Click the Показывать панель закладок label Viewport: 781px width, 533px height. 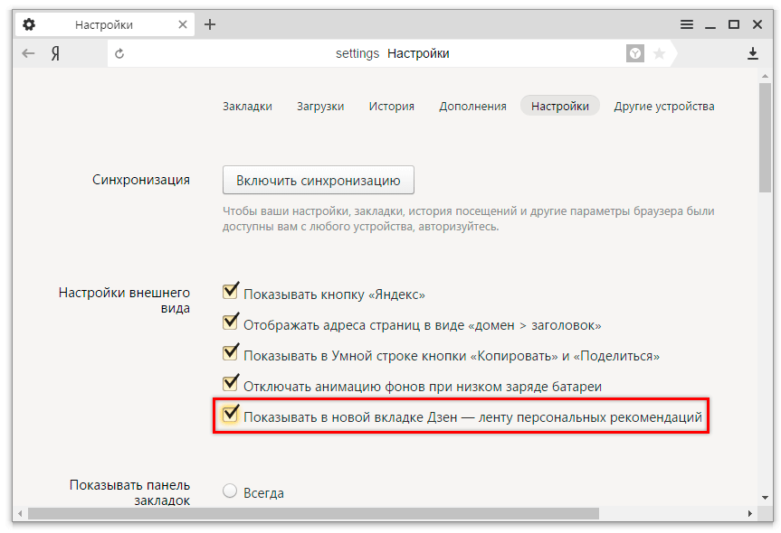(x=130, y=492)
